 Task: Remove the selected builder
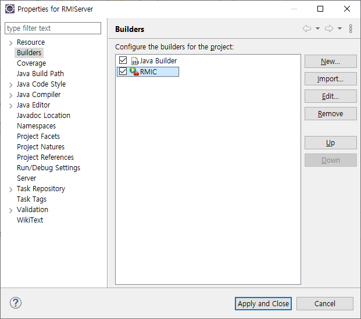331,114
